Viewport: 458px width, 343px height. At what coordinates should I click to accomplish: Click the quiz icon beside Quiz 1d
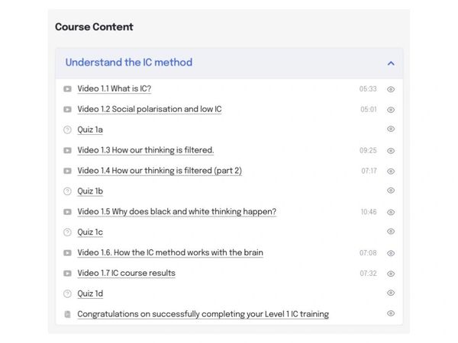pos(67,293)
